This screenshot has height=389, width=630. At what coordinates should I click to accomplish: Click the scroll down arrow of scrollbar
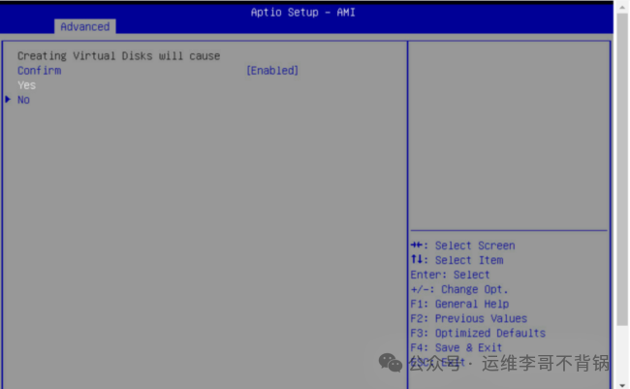pos(622,384)
